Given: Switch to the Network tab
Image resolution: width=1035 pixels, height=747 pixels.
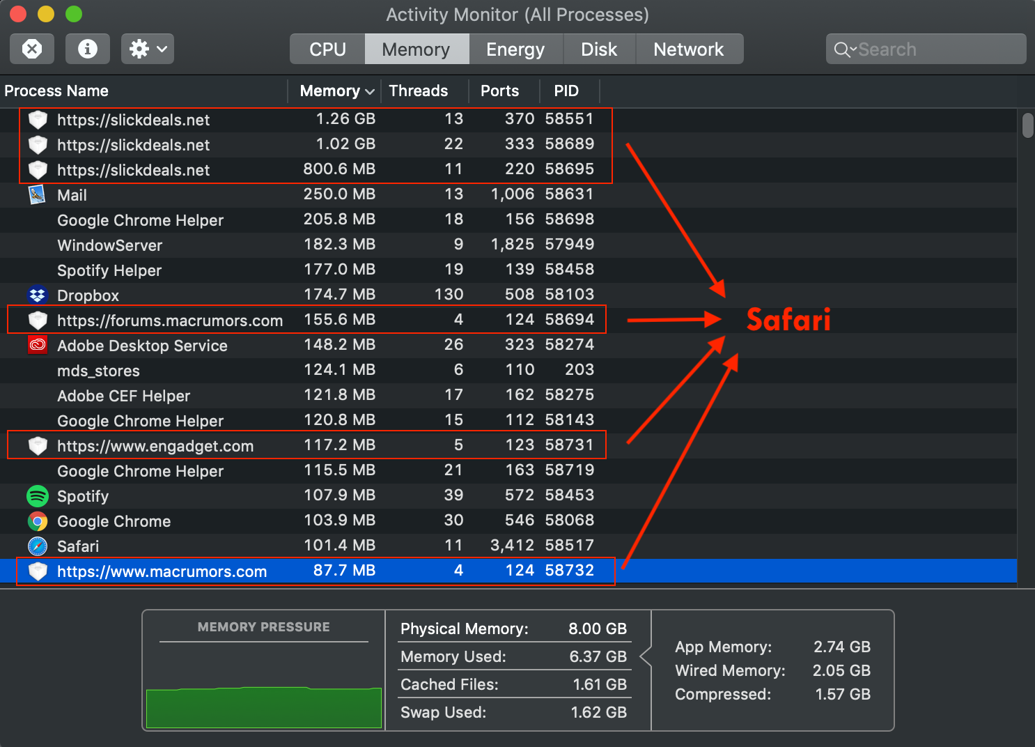Looking at the screenshot, I should pos(689,49).
